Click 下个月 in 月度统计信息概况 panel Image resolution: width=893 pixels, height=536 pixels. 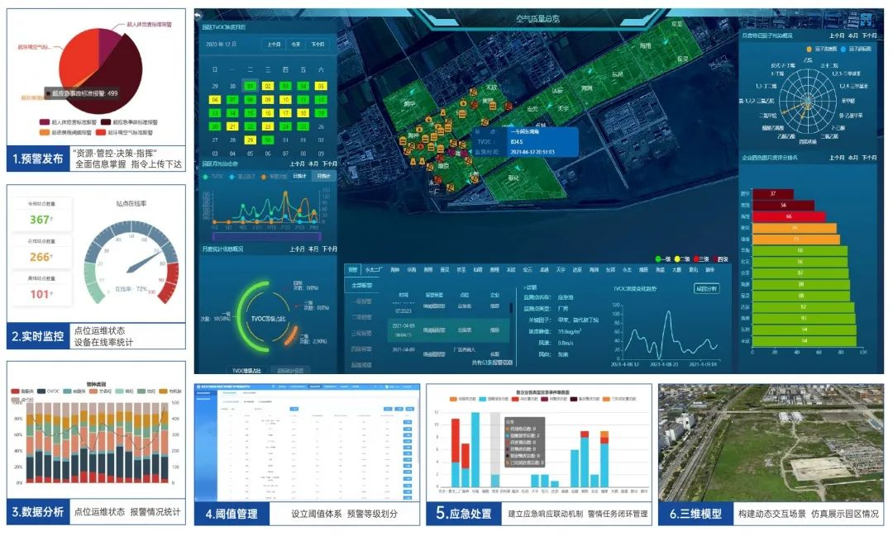click(329, 249)
